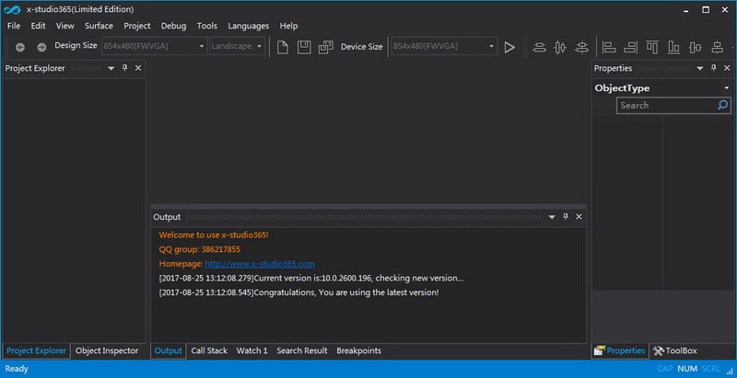This screenshot has height=378, width=737.
Task: Click the navigate back arrow icon
Action: click(x=19, y=47)
